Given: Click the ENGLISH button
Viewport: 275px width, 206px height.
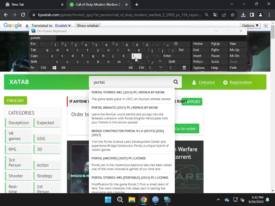Looking at the screenshot, I should click(x=15, y=100).
